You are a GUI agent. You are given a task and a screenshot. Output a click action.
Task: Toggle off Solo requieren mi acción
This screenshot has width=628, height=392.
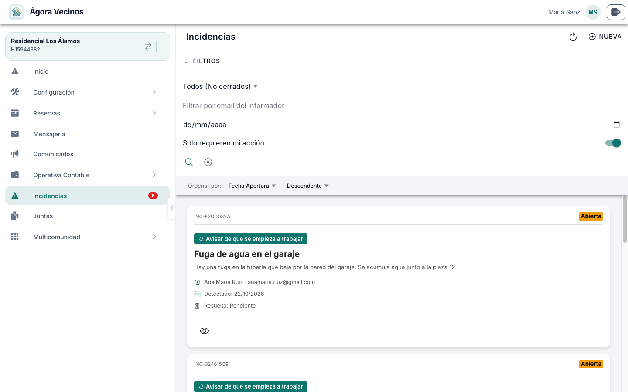tap(613, 143)
